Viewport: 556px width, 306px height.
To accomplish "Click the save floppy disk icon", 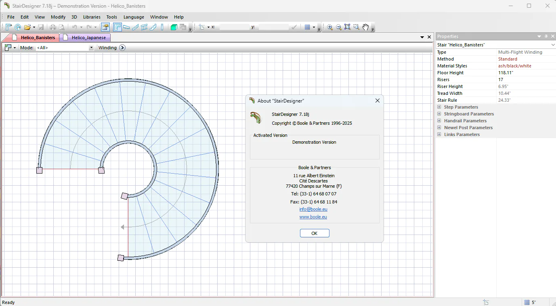I will coord(41,27).
